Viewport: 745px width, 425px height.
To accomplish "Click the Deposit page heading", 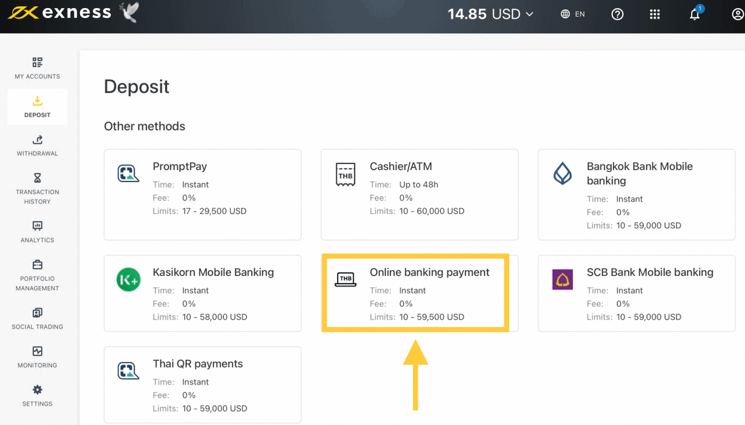I will (136, 87).
